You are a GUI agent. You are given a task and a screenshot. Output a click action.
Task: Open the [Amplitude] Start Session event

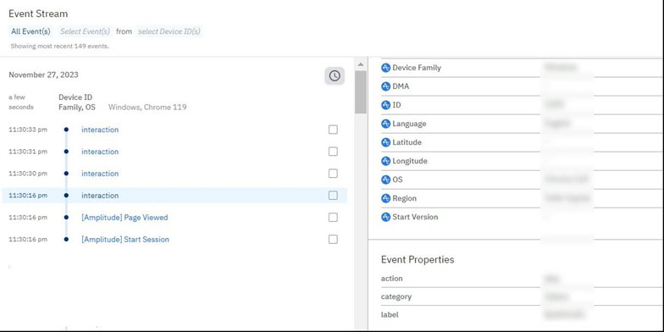(x=125, y=239)
